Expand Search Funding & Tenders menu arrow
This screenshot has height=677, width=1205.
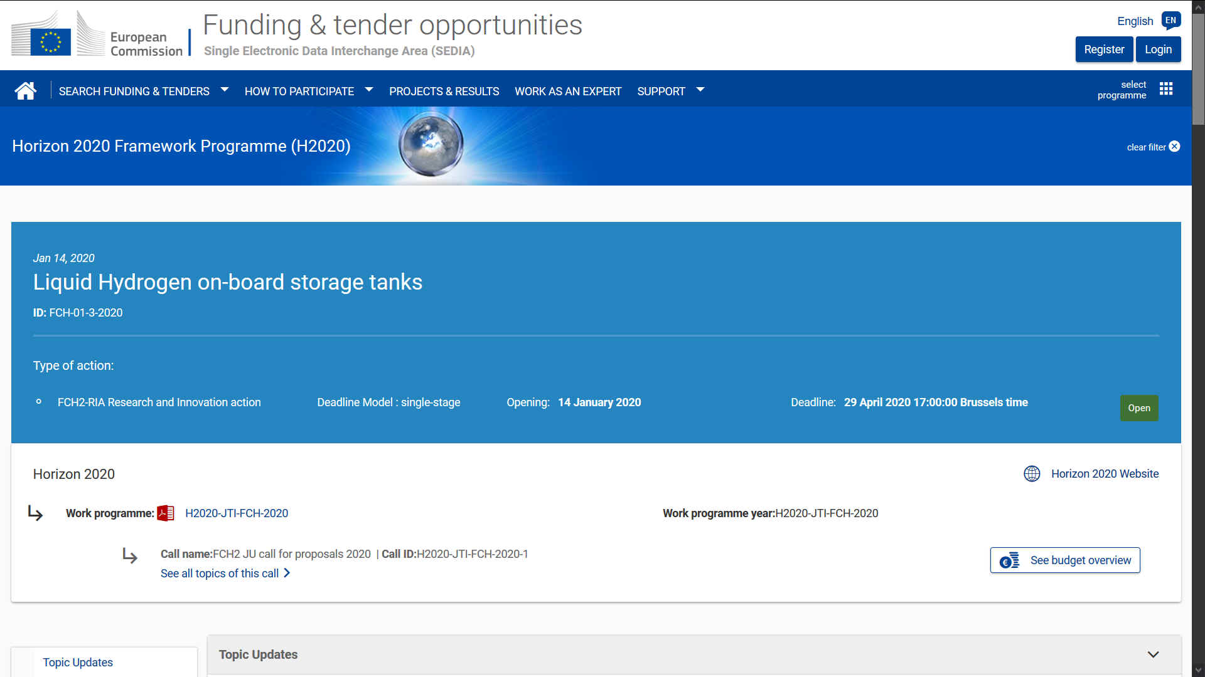point(225,90)
